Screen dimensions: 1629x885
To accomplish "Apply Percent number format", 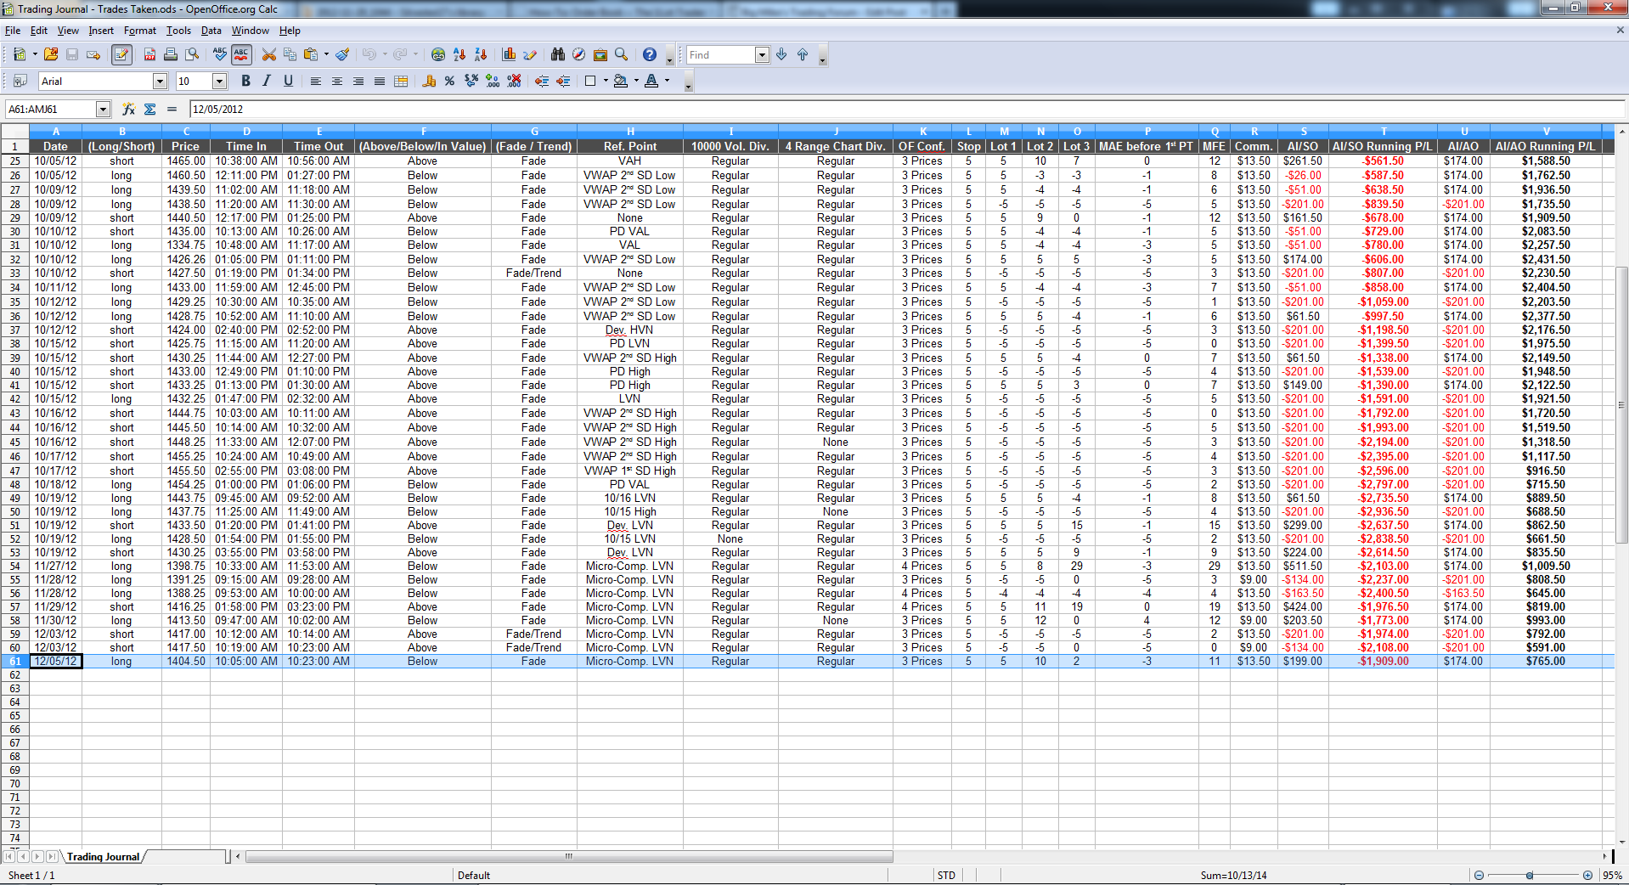I will pyautogui.click(x=450, y=81).
